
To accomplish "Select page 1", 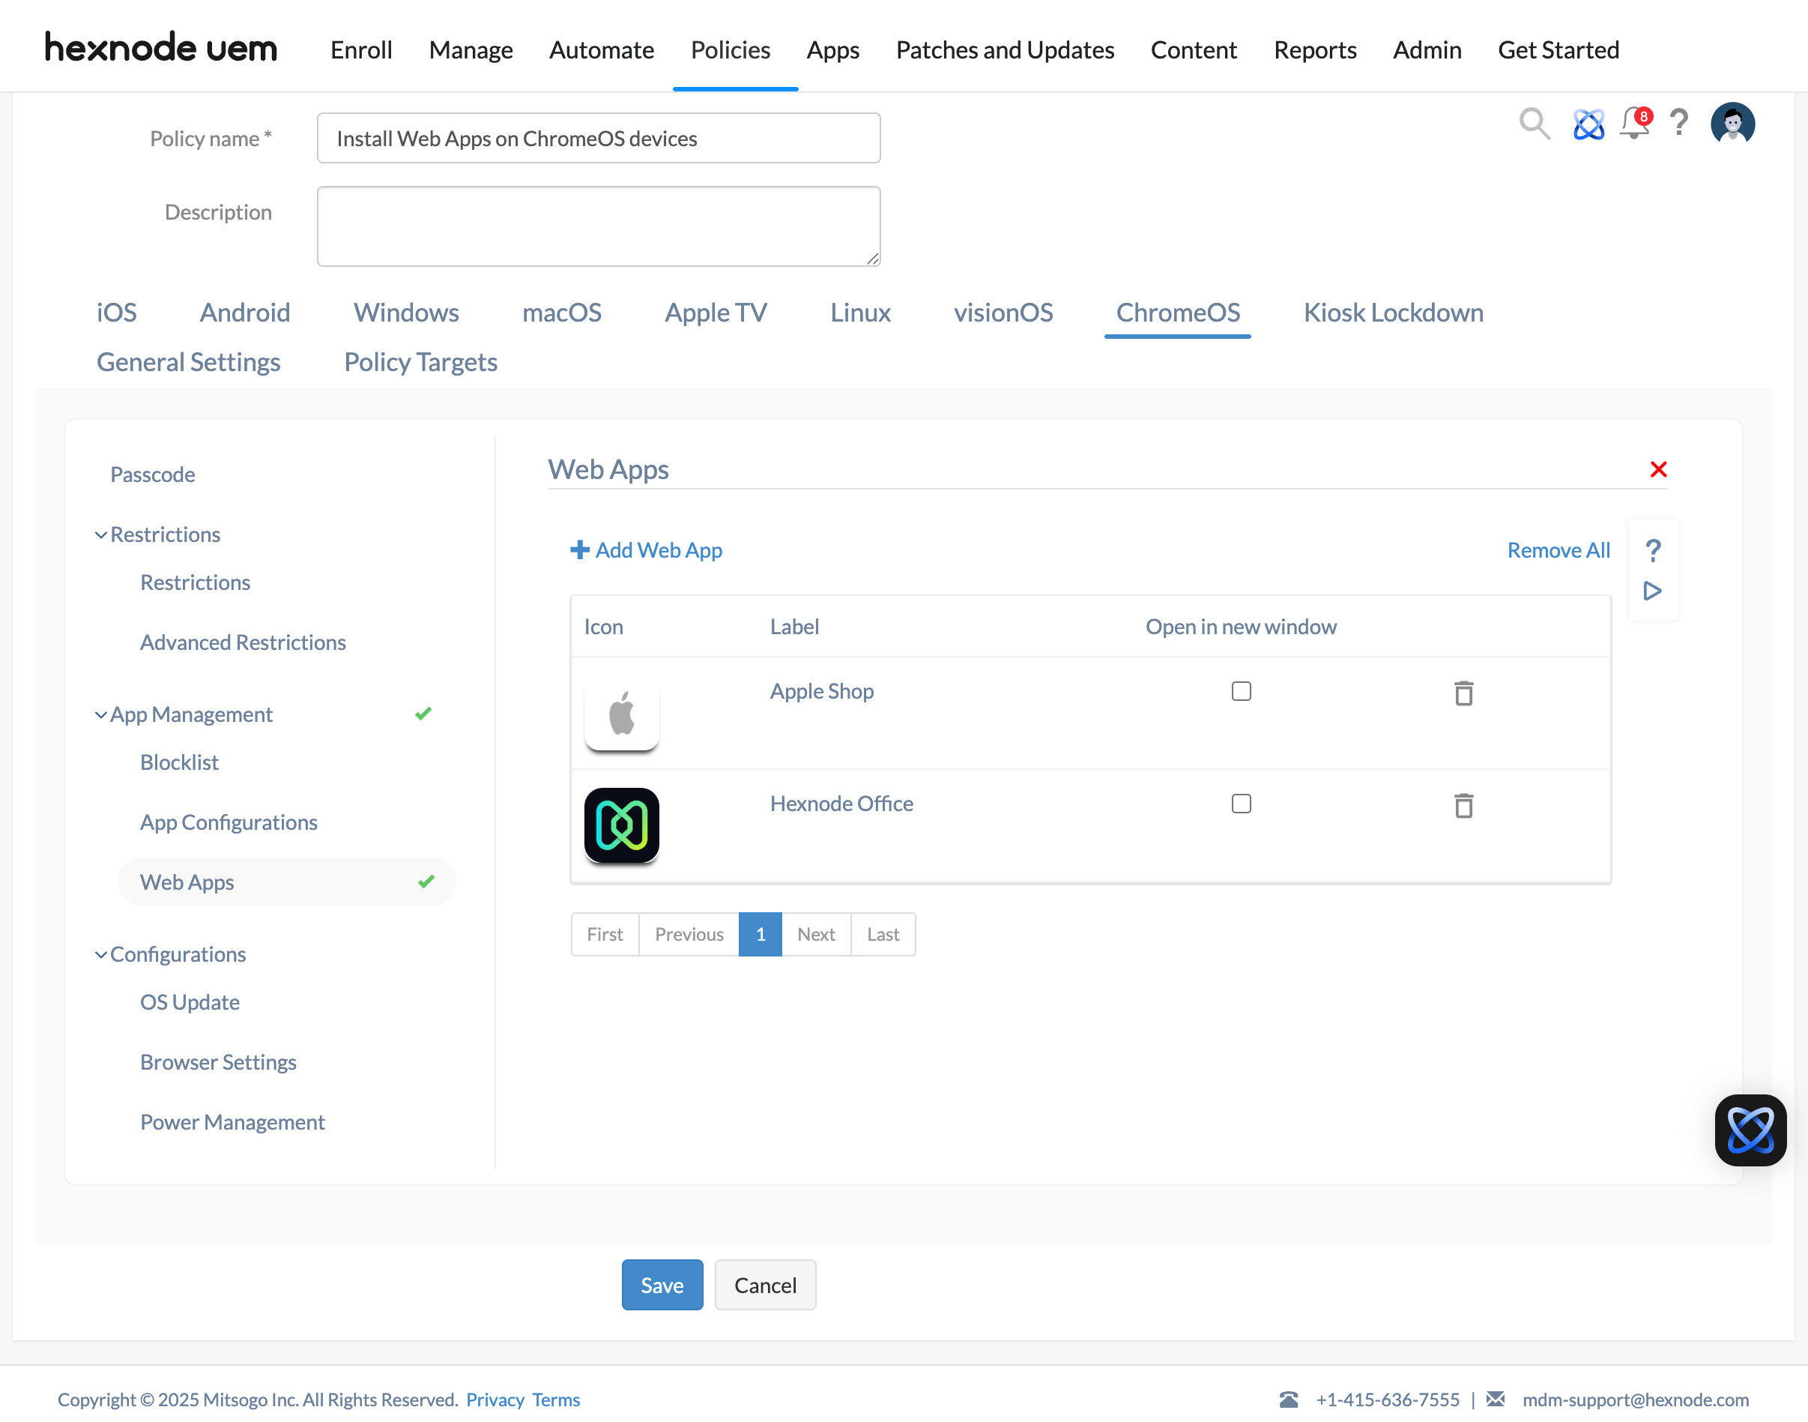I will tap(761, 934).
